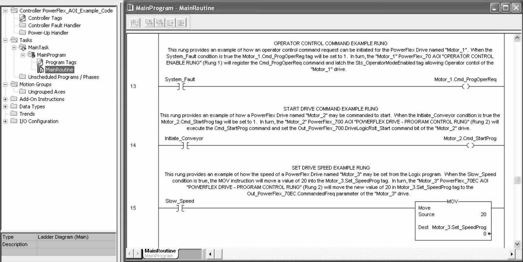The height and width of the screenshot is (262, 523).
Task: Collapse the MainTask node
Action: tap(14, 48)
